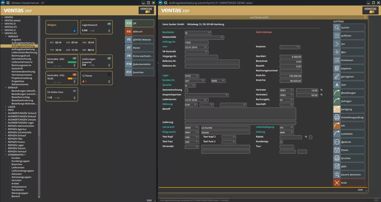This screenshot has height=202, width=381.
Task: Collapse the VERKAUF tree node
Action: (x=6, y=36)
